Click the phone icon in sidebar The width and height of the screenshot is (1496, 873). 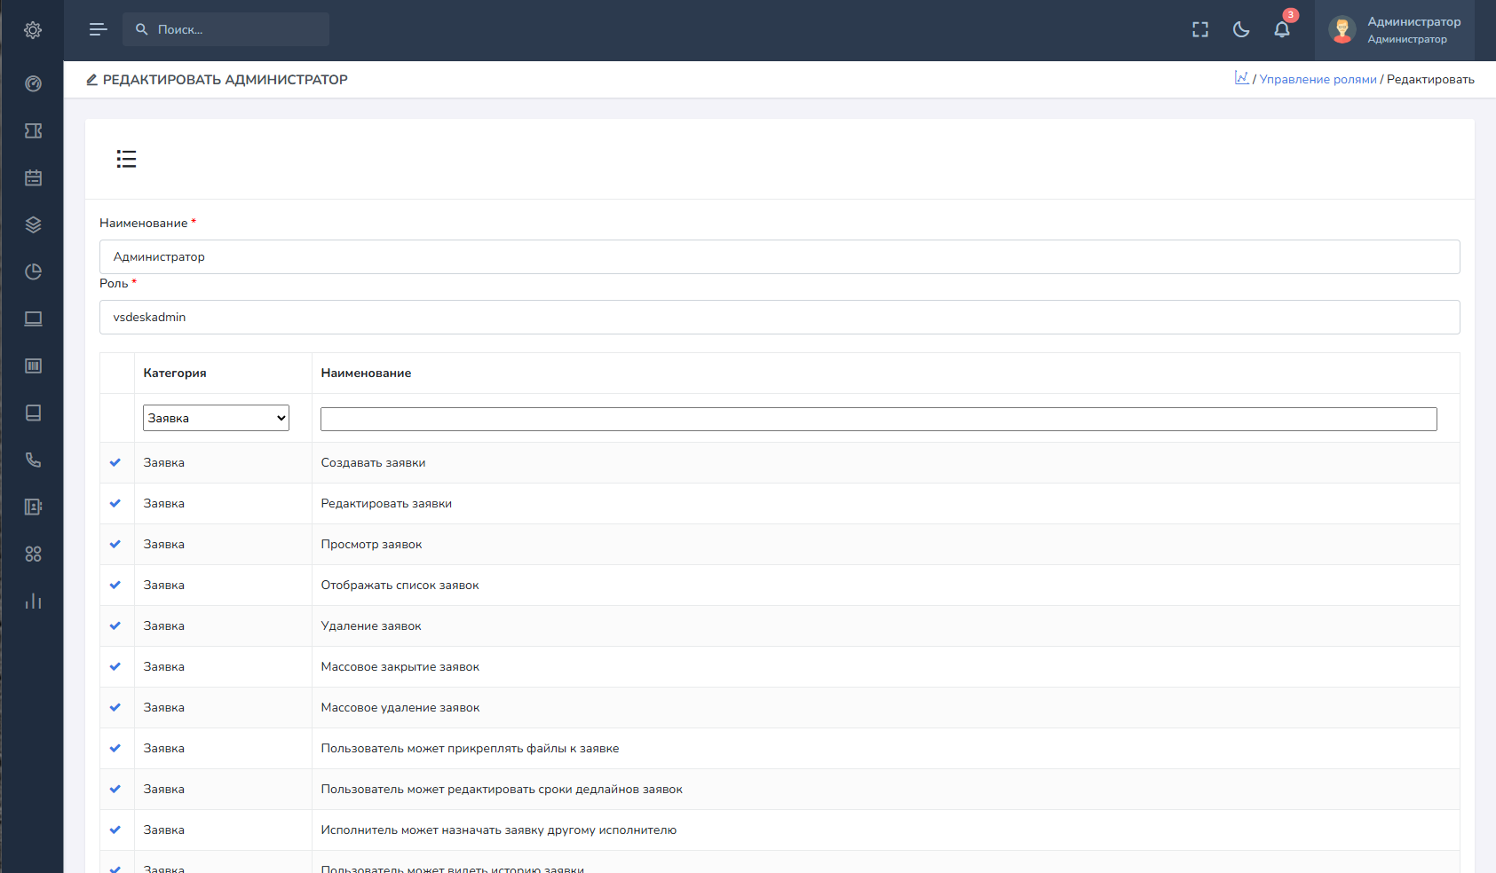coord(33,460)
